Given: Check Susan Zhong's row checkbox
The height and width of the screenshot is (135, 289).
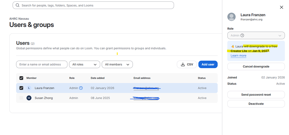Looking at the screenshot, I should [21, 98].
